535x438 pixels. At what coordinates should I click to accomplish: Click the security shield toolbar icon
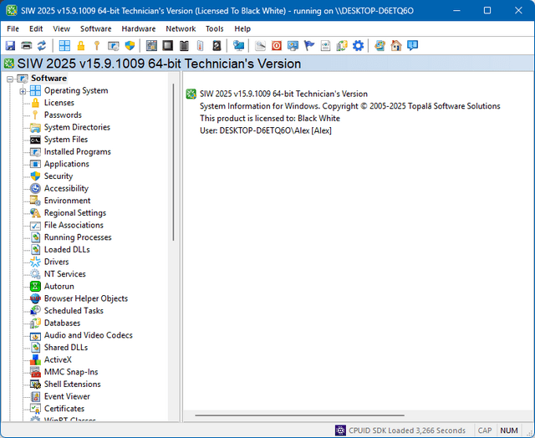click(x=130, y=45)
